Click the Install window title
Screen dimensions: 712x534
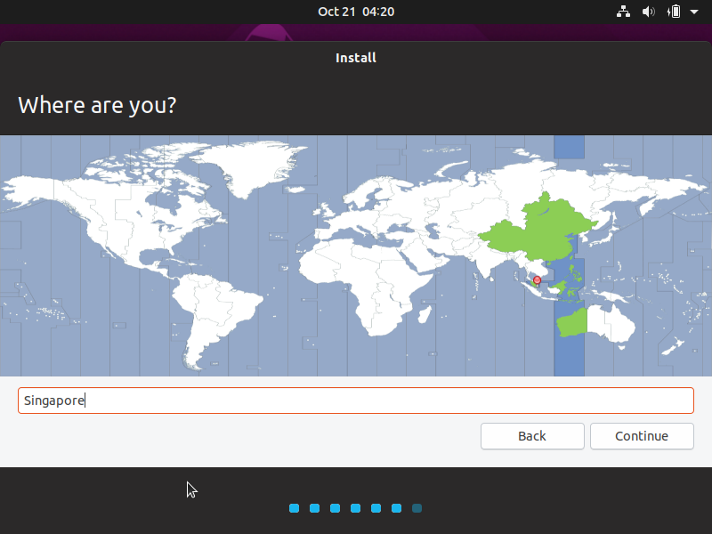(356, 58)
